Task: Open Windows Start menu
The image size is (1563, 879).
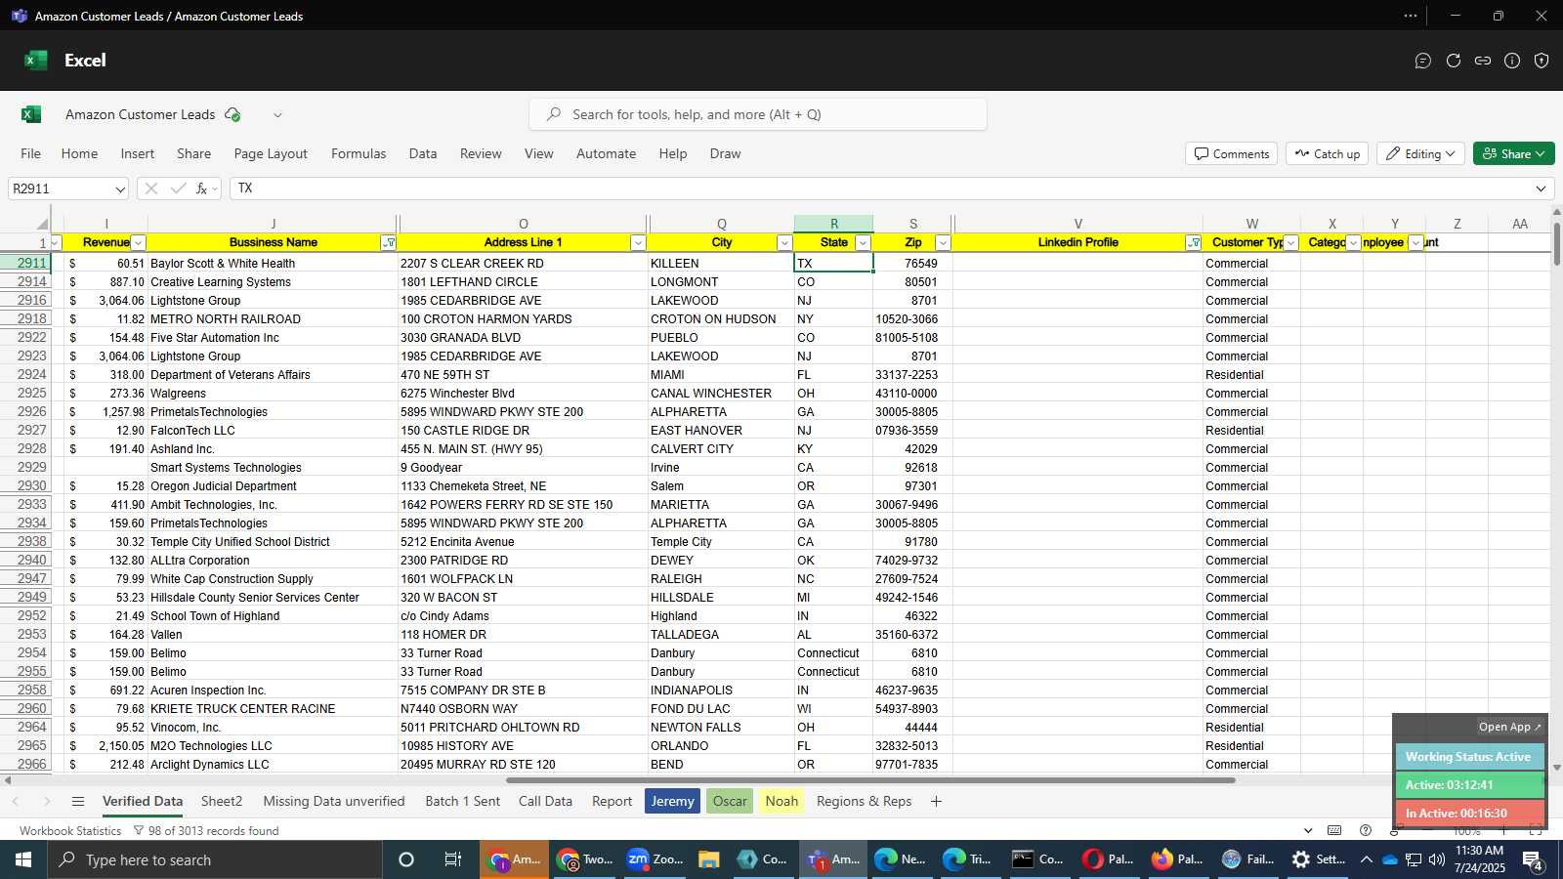Action: pos(23,859)
